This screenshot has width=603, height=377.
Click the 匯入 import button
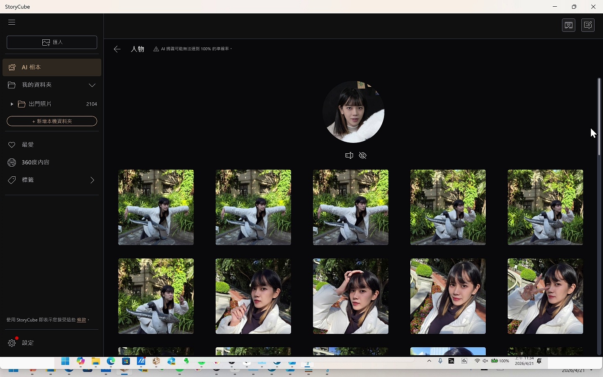pyautogui.click(x=52, y=42)
